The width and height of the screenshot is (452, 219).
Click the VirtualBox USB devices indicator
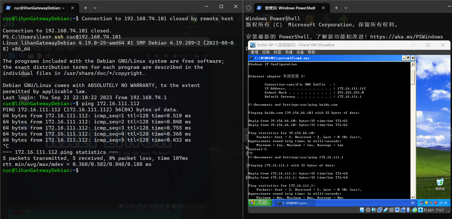coord(386,210)
